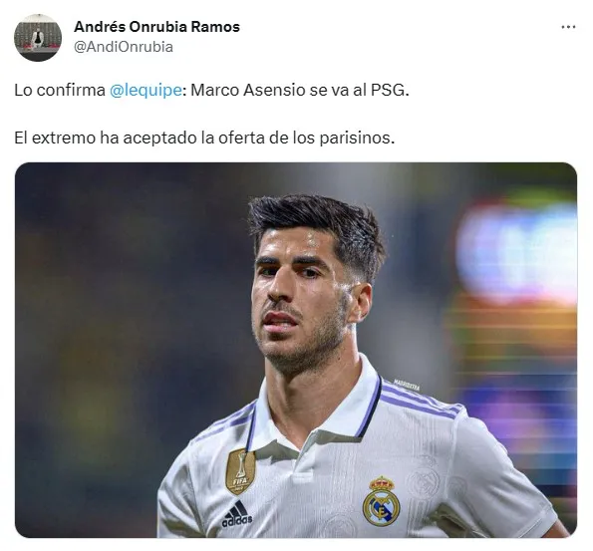The height and width of the screenshot is (551, 593).
Task: Follow the @lequipe mention link
Action: click(x=146, y=91)
